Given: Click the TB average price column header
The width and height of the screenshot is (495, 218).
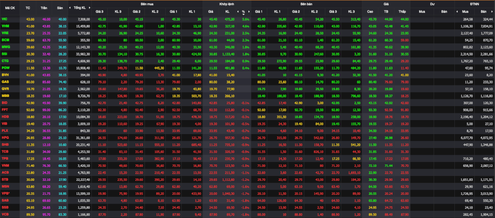Looking at the screenshot, I should [386, 12].
